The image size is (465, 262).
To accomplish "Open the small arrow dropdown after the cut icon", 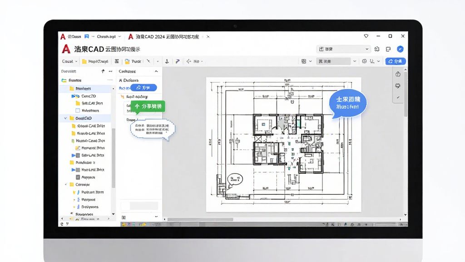I will [158, 61].
